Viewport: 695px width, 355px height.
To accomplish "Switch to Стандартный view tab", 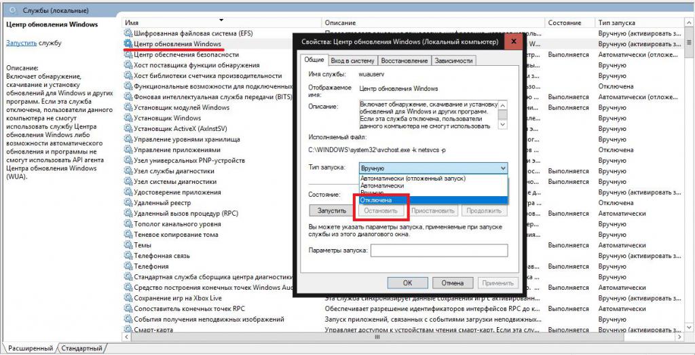I will (x=81, y=348).
